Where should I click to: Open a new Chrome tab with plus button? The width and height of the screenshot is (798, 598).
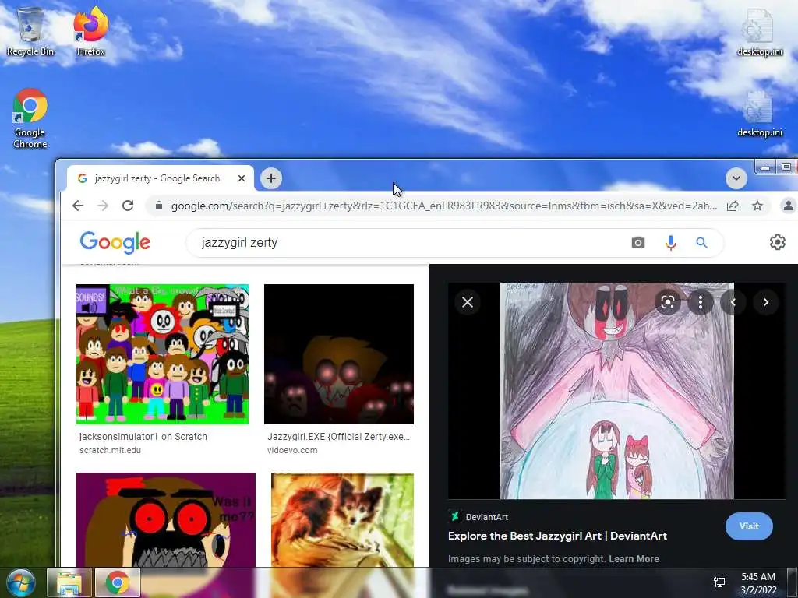pos(270,178)
